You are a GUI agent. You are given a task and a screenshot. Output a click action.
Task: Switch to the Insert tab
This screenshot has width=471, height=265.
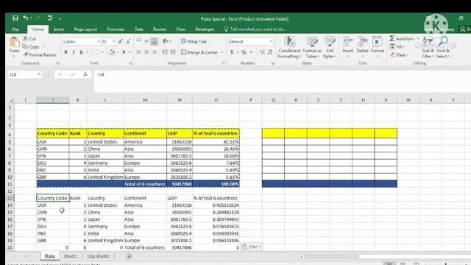click(x=59, y=29)
